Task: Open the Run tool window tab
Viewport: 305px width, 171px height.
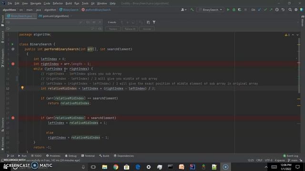Action: tap(22, 156)
